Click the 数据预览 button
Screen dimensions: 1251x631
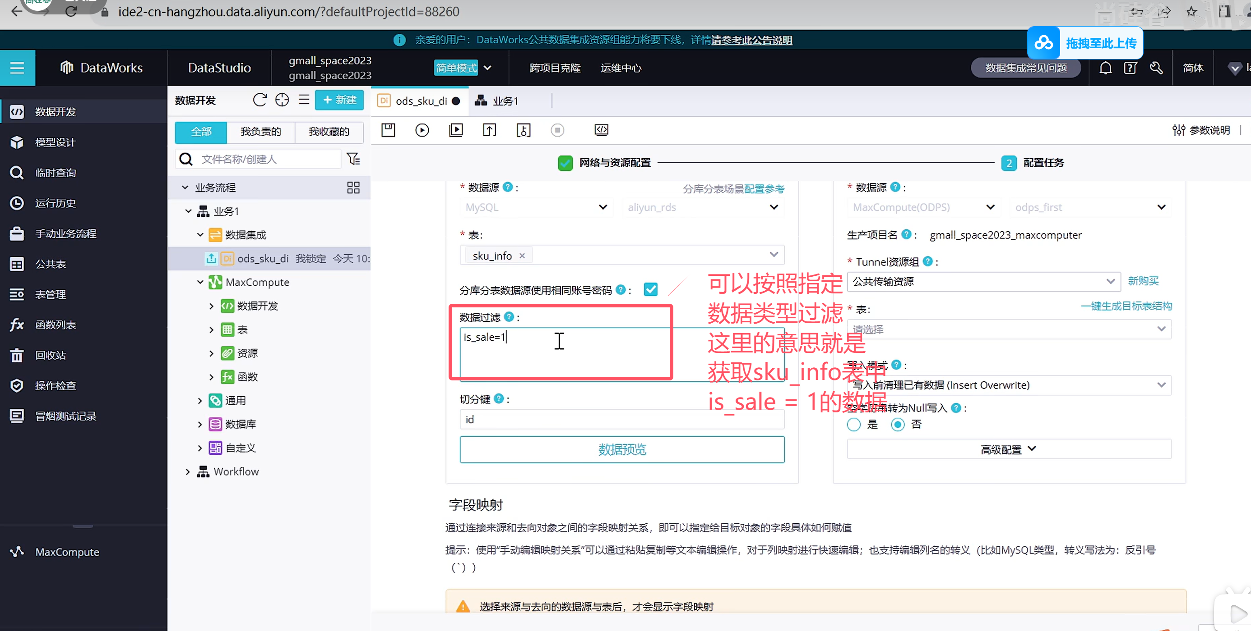621,449
